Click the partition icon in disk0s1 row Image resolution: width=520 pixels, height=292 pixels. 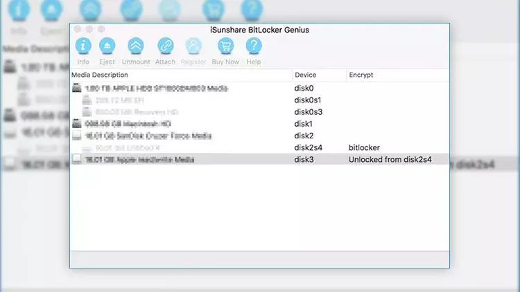[87, 100]
